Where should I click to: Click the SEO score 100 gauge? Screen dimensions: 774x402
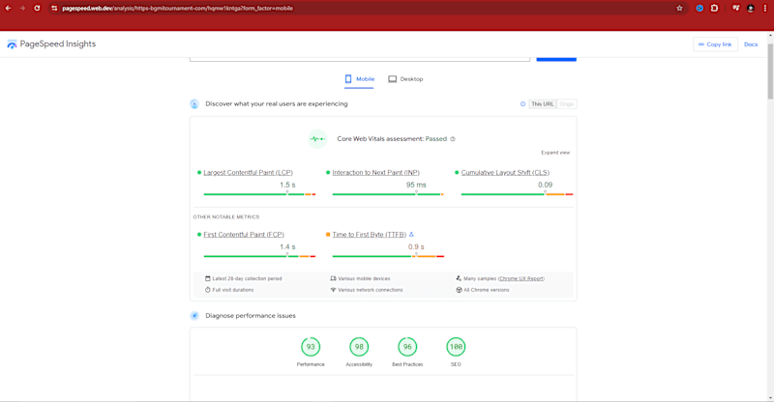pyautogui.click(x=456, y=347)
